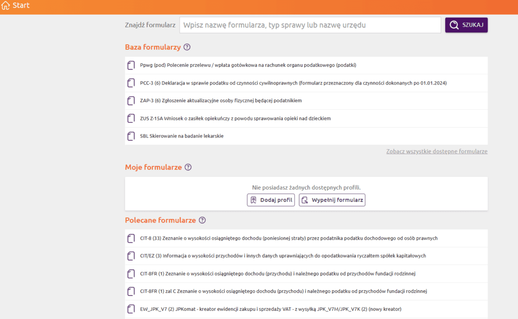The width and height of the screenshot is (518, 319).
Task: Click document icon beside CIT-8 form
Action: [x=131, y=238]
